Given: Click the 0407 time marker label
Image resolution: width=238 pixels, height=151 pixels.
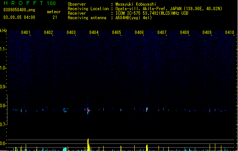Looking at the screenshot, I should click(162, 32).
